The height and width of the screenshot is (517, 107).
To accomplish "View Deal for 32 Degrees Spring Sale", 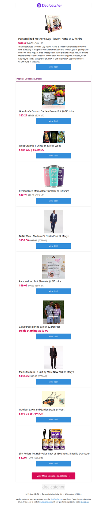I will (53, 336).
